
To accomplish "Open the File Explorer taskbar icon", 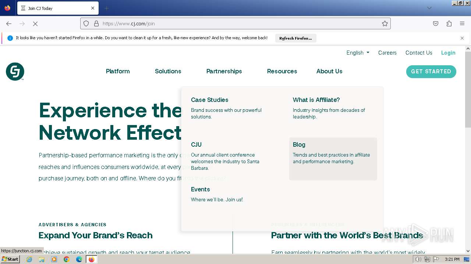I will (42, 259).
